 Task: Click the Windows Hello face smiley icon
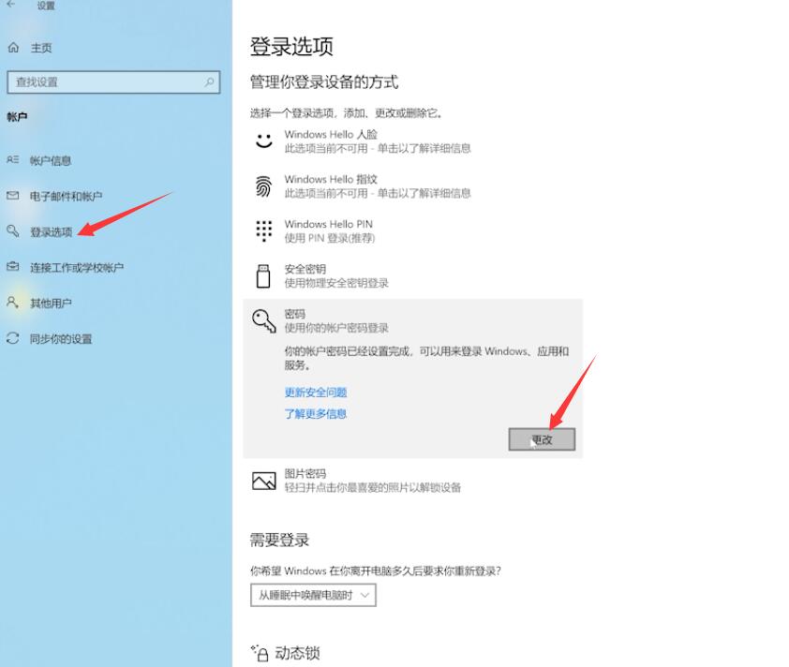tap(263, 141)
